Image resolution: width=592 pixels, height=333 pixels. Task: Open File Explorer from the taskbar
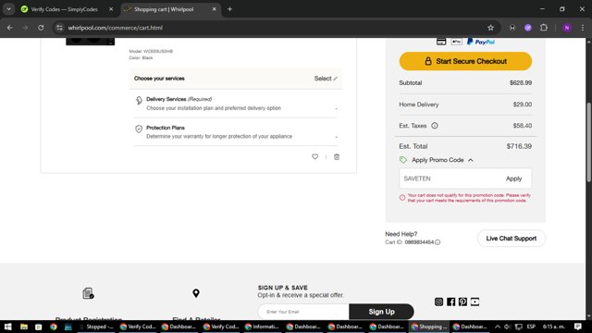[x=24, y=327]
